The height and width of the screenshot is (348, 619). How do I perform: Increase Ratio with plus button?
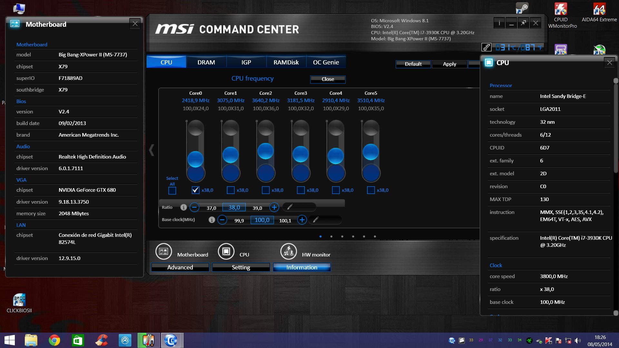(274, 208)
